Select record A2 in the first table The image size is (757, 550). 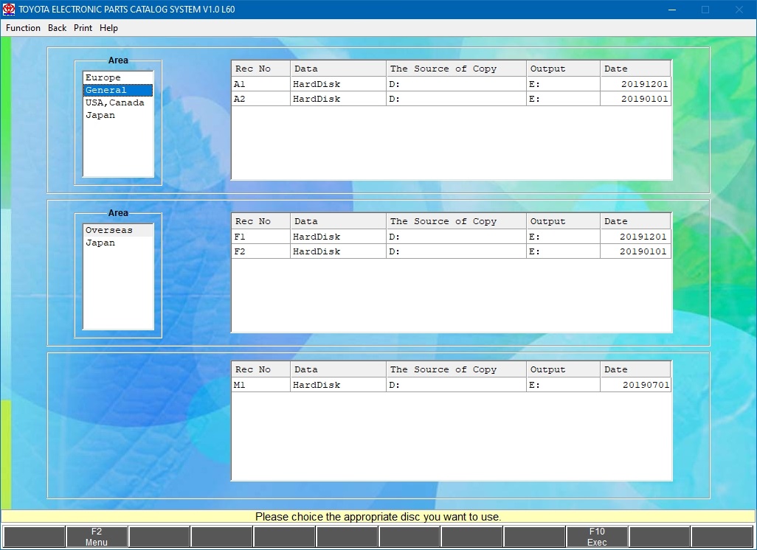click(x=451, y=99)
